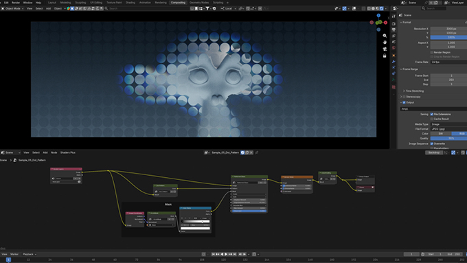Click the Sample_05_Dot_Pattern breadcrumb
467x263 pixels.
point(32,160)
